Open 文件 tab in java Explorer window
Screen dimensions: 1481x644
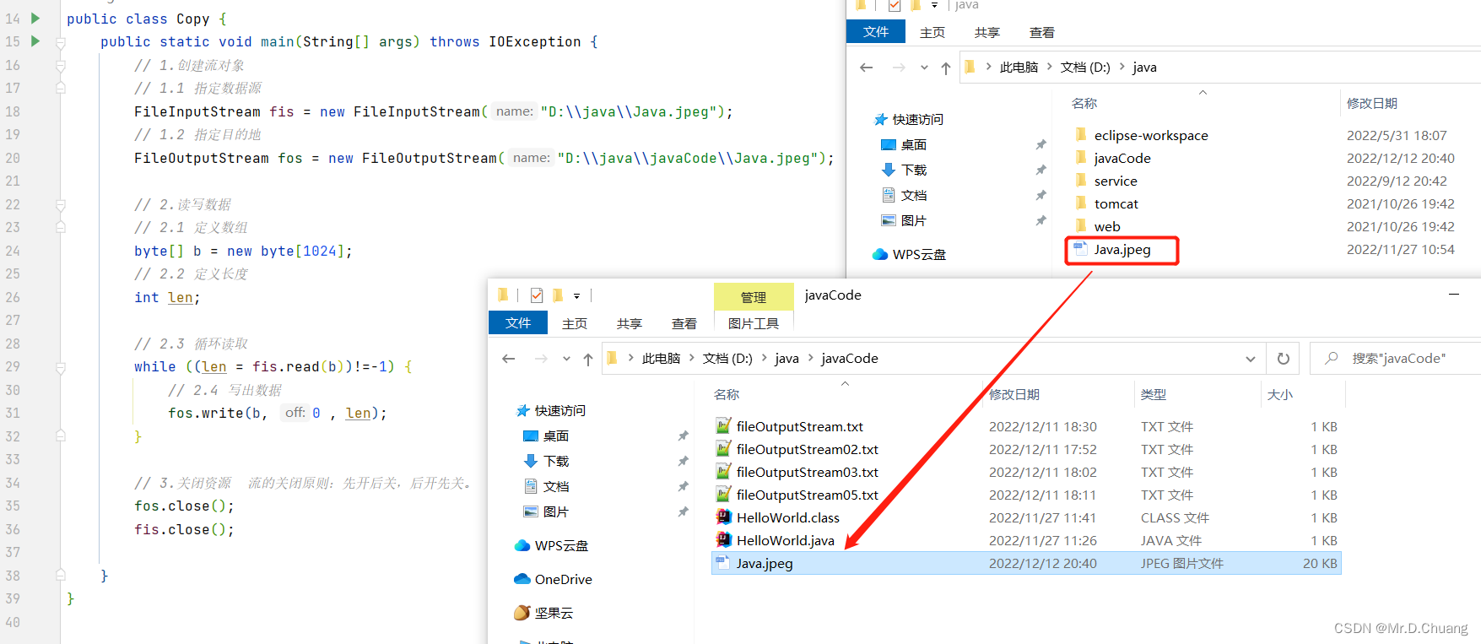pos(876,31)
